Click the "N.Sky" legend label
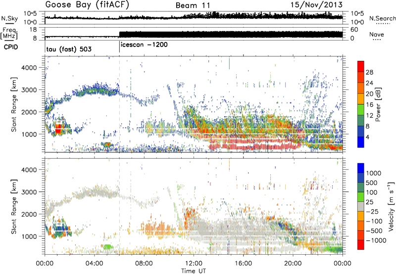 coord(9,18)
